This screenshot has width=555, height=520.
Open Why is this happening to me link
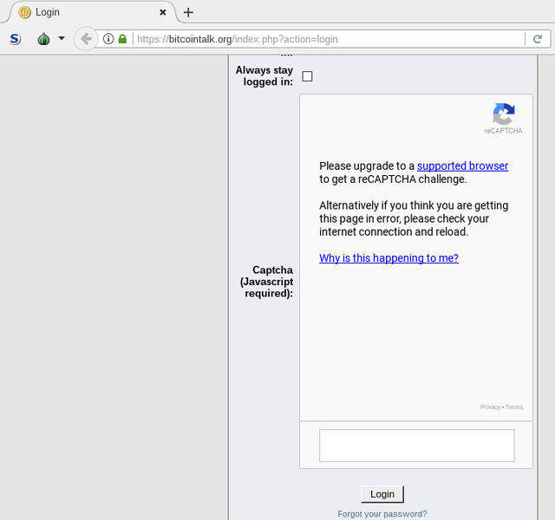click(389, 258)
